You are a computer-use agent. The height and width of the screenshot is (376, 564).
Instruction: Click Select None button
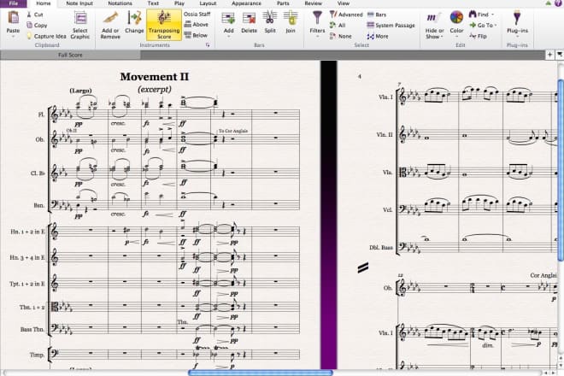pos(341,36)
